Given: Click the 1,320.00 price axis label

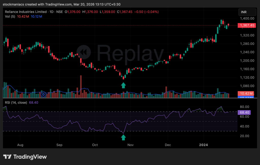Looking at the screenshot, I should tap(247, 35).
